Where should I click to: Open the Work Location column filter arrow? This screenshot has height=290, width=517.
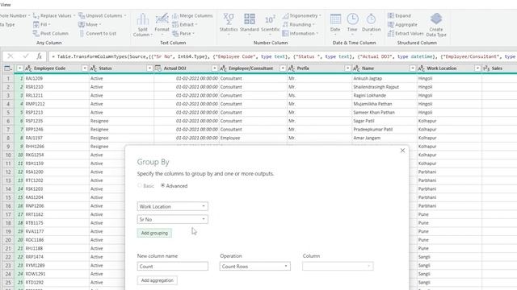pos(477,68)
